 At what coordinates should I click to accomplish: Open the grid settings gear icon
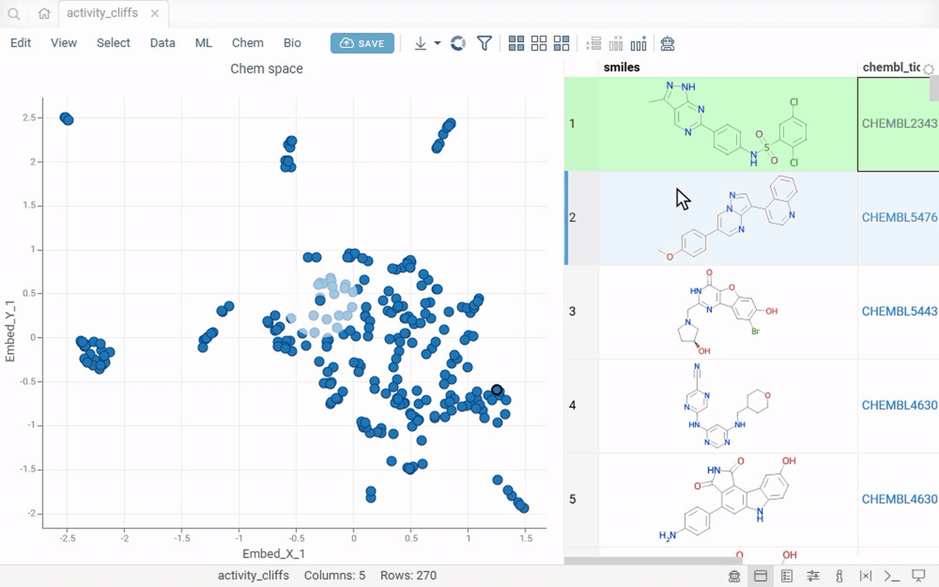click(928, 69)
